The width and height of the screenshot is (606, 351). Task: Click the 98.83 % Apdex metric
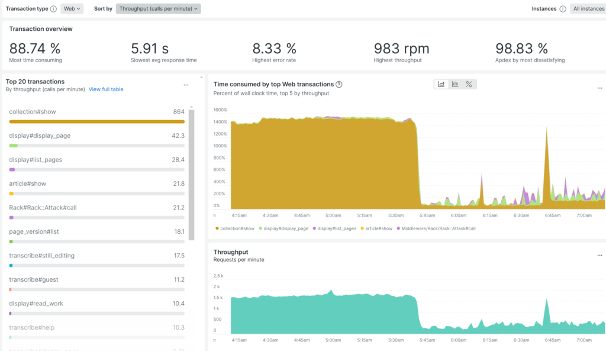(x=530, y=52)
